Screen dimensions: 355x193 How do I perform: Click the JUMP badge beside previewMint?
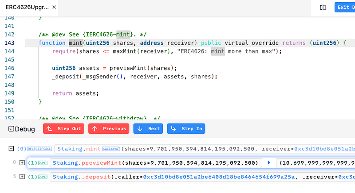(43, 163)
